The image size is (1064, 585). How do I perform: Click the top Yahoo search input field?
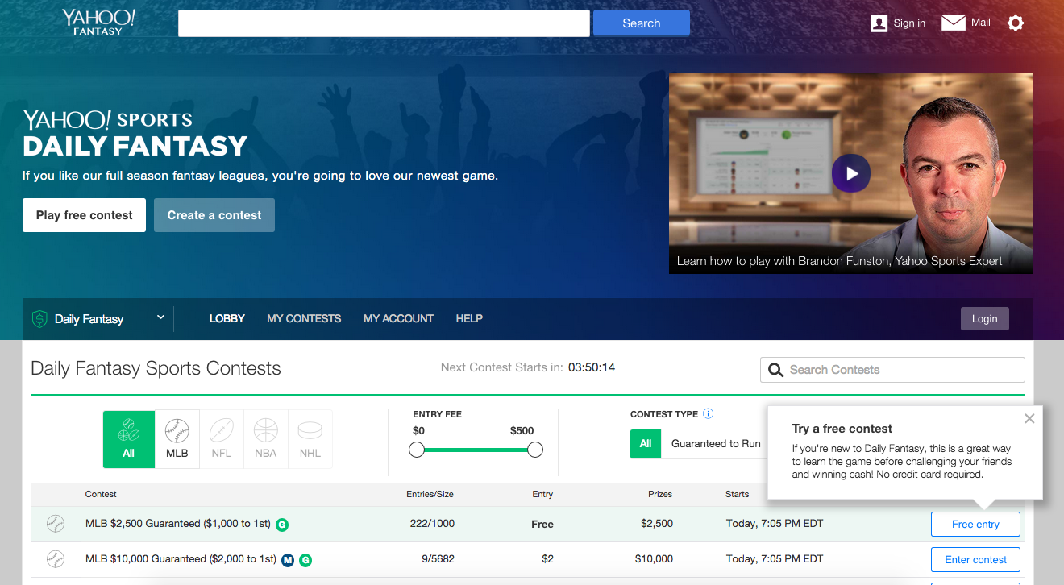384,23
